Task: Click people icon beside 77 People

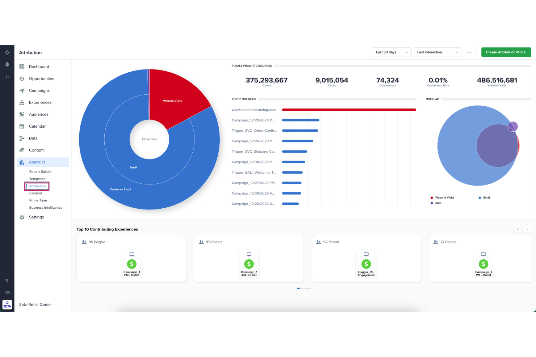Action: pyautogui.click(x=436, y=242)
